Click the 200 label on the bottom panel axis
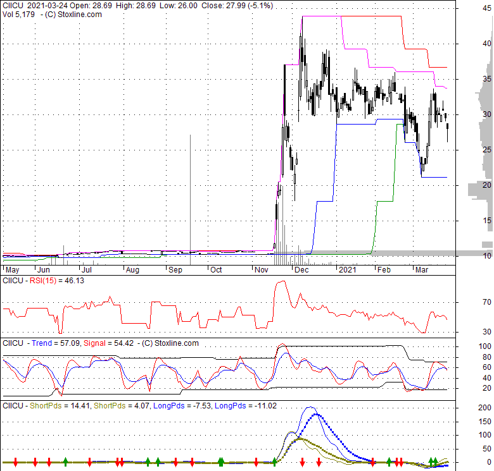This screenshot has height=471, width=494. coord(485,408)
